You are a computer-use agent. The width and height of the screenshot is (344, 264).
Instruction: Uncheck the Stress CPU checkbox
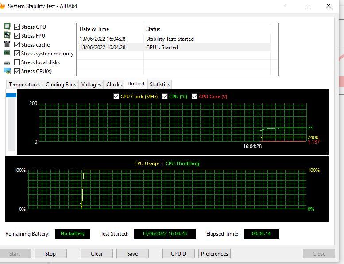pyautogui.click(x=17, y=27)
